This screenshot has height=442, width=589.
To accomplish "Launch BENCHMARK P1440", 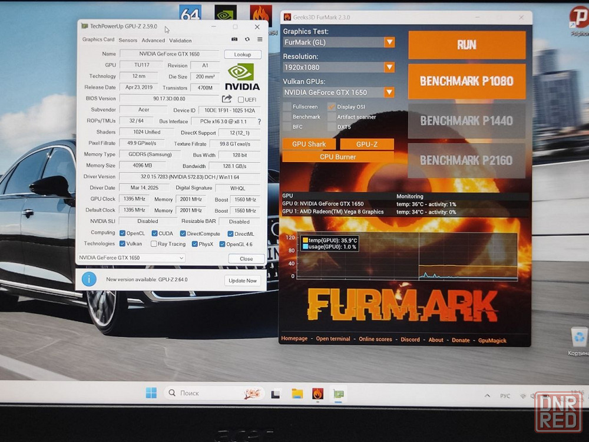I will pyautogui.click(x=467, y=121).
